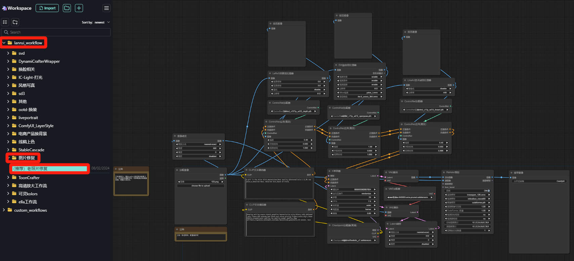
Task: Increase KSampler steps value 25
Action: click(x=375, y=197)
